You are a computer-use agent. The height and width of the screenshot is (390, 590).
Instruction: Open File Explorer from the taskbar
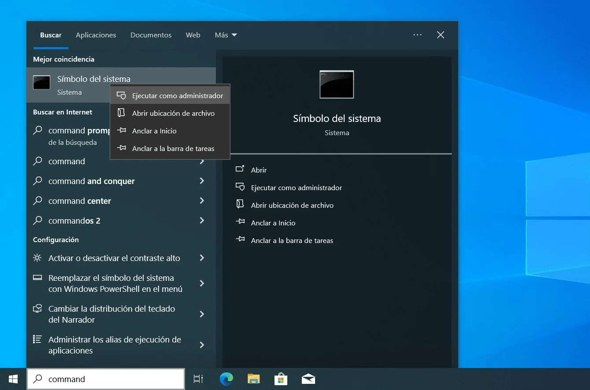pyautogui.click(x=253, y=379)
